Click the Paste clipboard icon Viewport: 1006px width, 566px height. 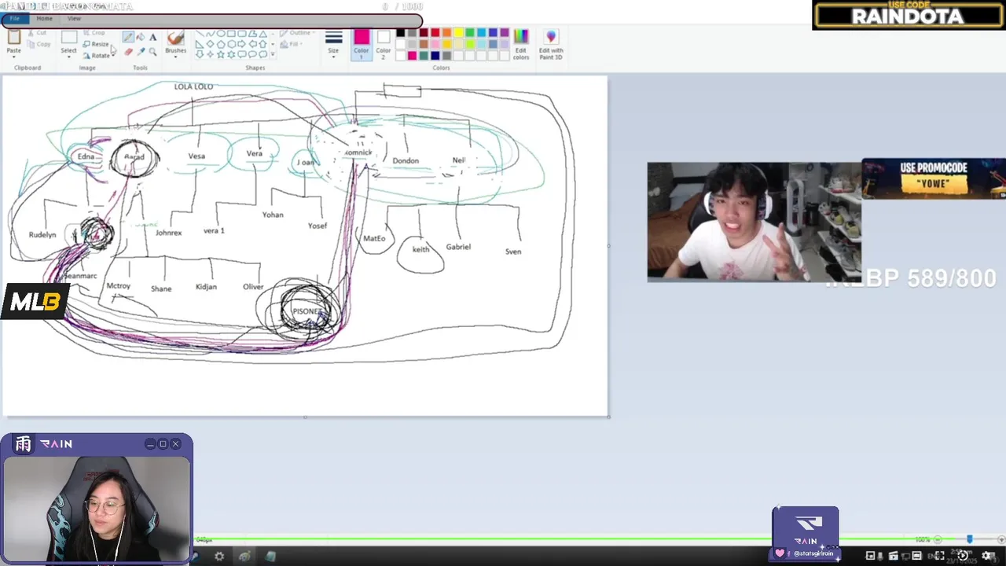pyautogui.click(x=14, y=36)
